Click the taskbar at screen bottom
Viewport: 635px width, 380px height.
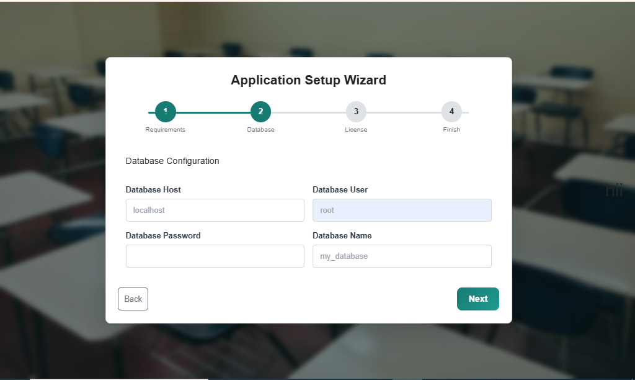click(317, 376)
